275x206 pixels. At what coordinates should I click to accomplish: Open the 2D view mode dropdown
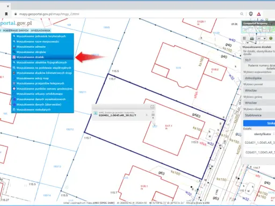262,38
